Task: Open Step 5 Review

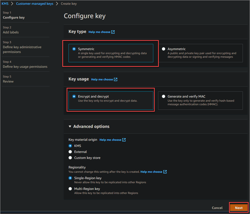Action: coord(8,81)
